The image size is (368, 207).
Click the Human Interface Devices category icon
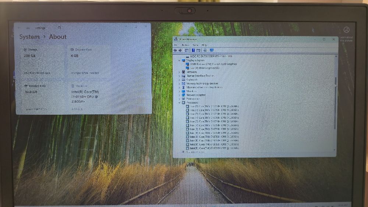[184, 76]
